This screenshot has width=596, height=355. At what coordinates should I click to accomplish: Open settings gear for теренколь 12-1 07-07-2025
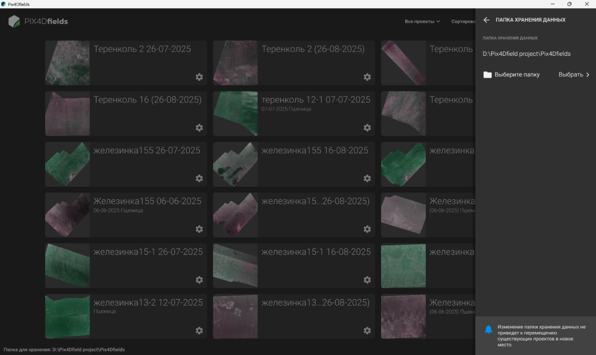367,128
